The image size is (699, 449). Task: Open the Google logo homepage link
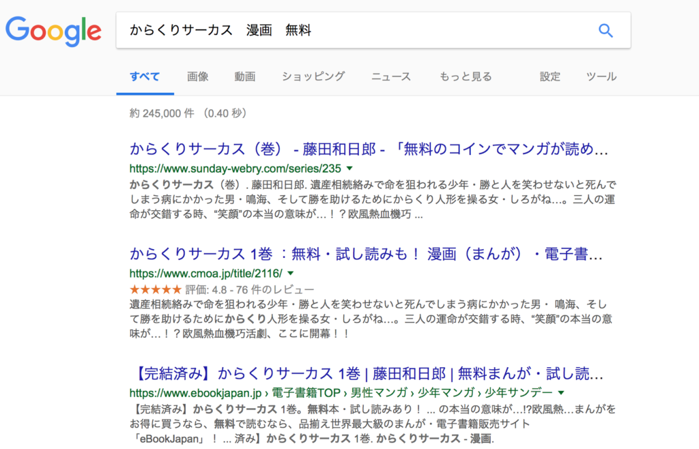tap(53, 31)
